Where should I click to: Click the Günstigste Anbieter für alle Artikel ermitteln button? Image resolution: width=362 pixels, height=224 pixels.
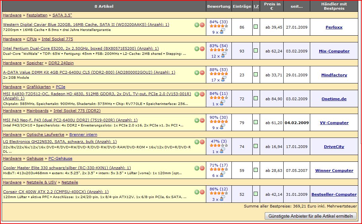pos(311,216)
